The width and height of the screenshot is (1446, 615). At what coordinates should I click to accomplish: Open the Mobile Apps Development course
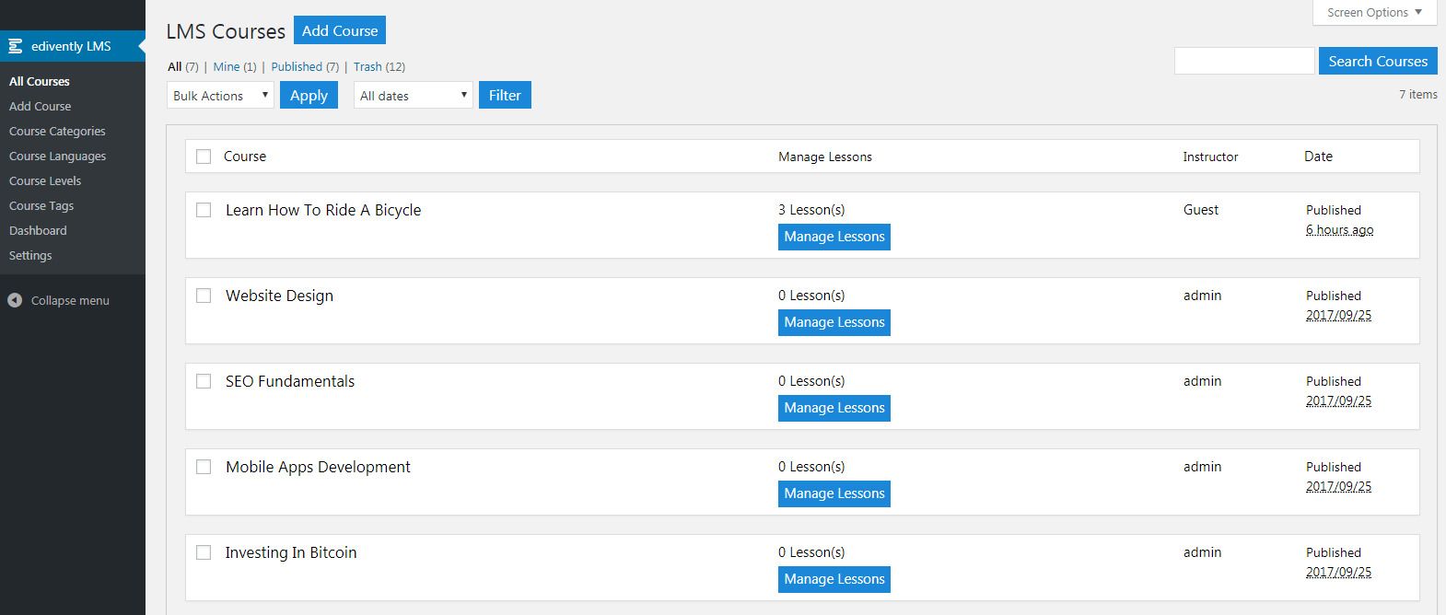pos(318,467)
